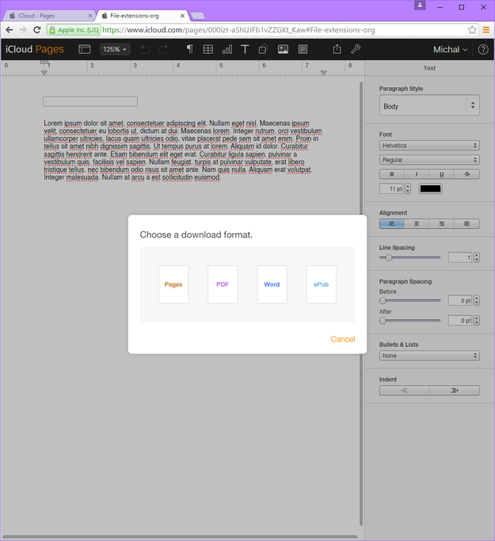
Task: Click the Before paragraph spacing slider
Action: 409,301
